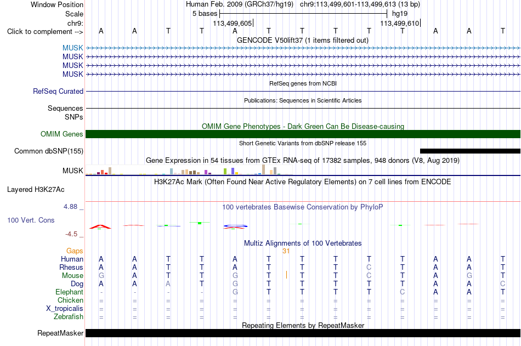Image resolution: width=521 pixels, height=346 pixels.
Task: Click the black dbSNP variant item
Action: (470, 151)
